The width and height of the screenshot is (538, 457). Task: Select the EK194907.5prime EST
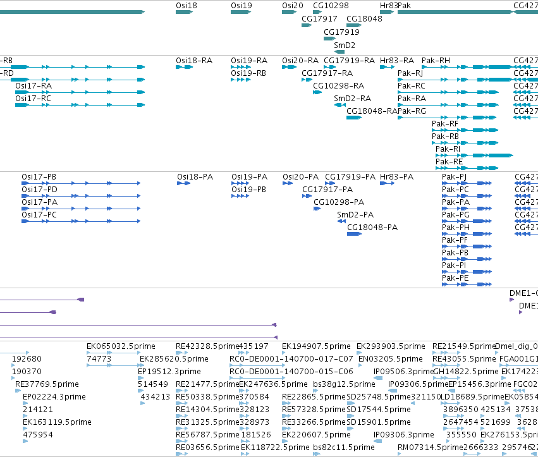[x=284, y=353]
